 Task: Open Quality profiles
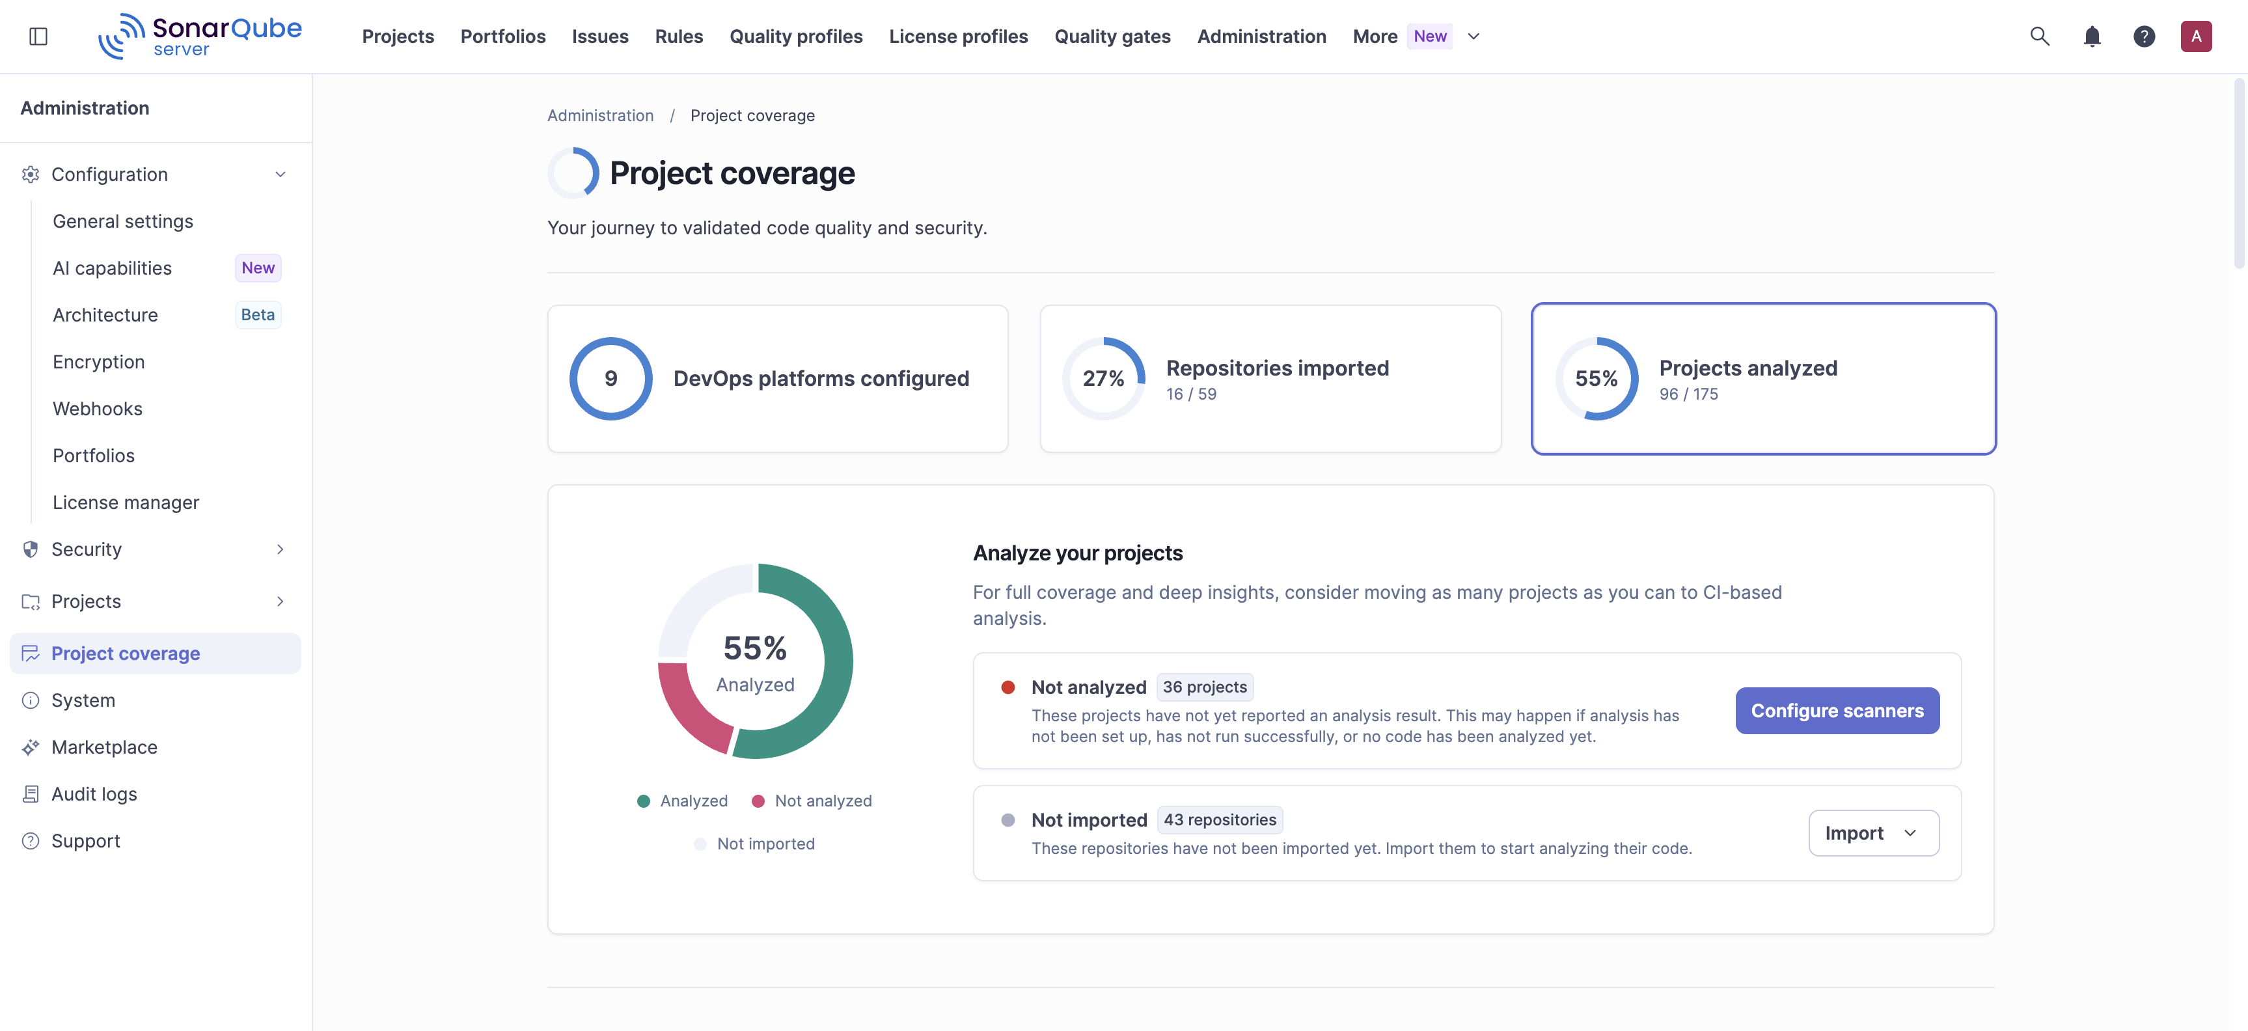coord(796,36)
